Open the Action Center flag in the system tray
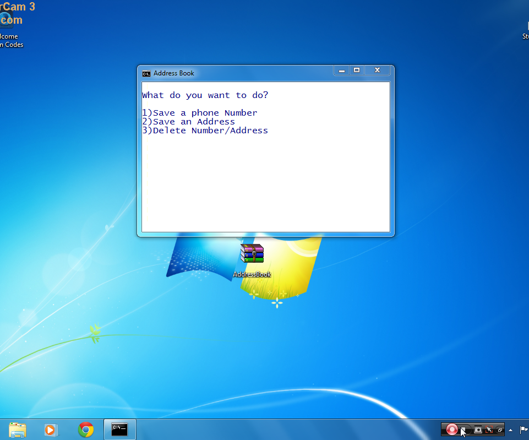Image resolution: width=529 pixels, height=440 pixels. [x=523, y=429]
